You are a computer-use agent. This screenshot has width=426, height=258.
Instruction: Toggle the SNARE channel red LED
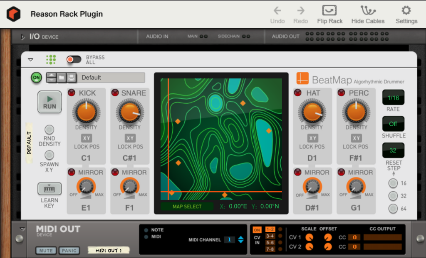tap(115, 93)
